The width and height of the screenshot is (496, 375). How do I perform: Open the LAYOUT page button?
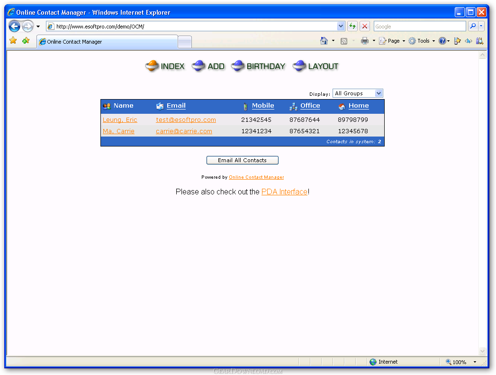pos(316,66)
